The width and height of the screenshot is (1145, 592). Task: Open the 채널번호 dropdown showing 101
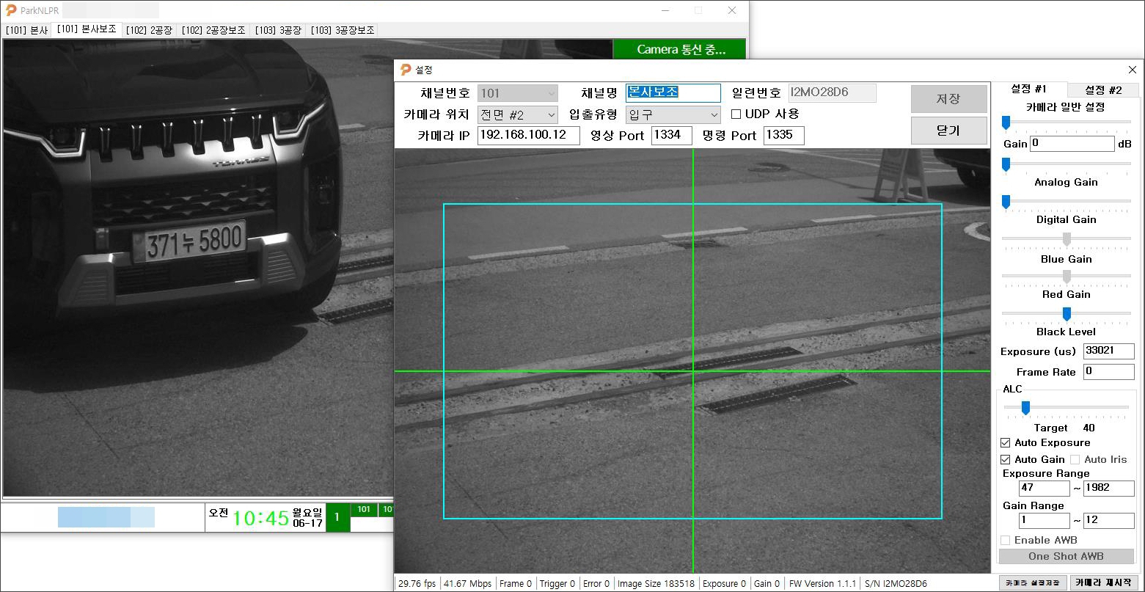(518, 93)
